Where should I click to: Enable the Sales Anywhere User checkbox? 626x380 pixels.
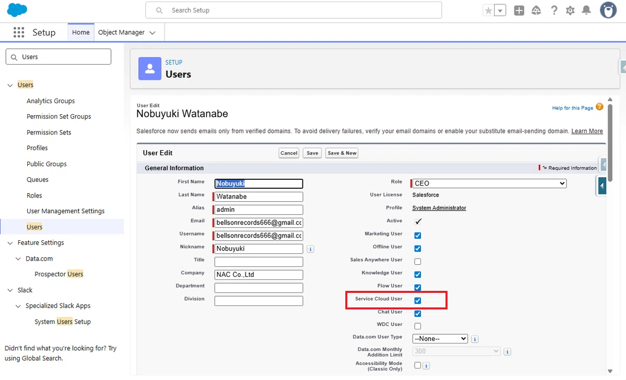[418, 262]
